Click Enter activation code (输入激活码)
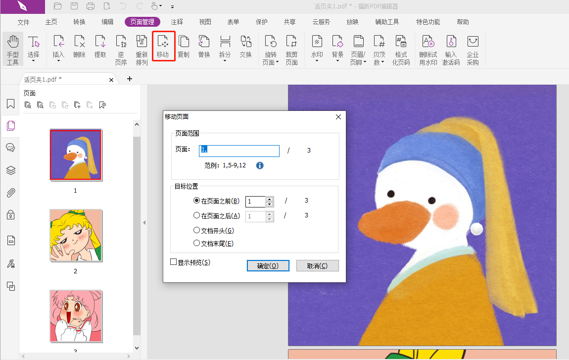Image resolution: width=569 pixels, height=360 pixels. pyautogui.click(x=451, y=50)
